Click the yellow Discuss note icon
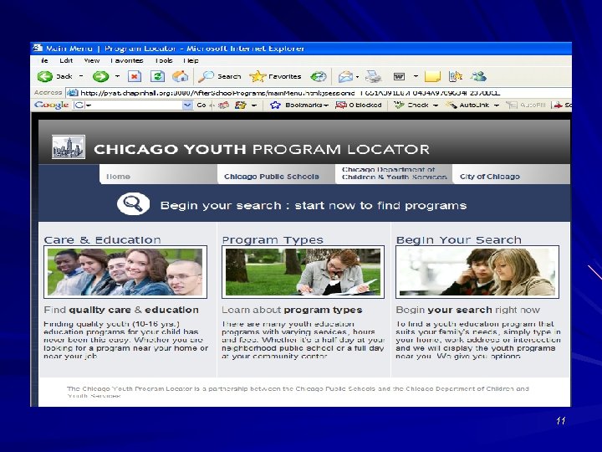Screen dimensions: 602x452 point(432,76)
